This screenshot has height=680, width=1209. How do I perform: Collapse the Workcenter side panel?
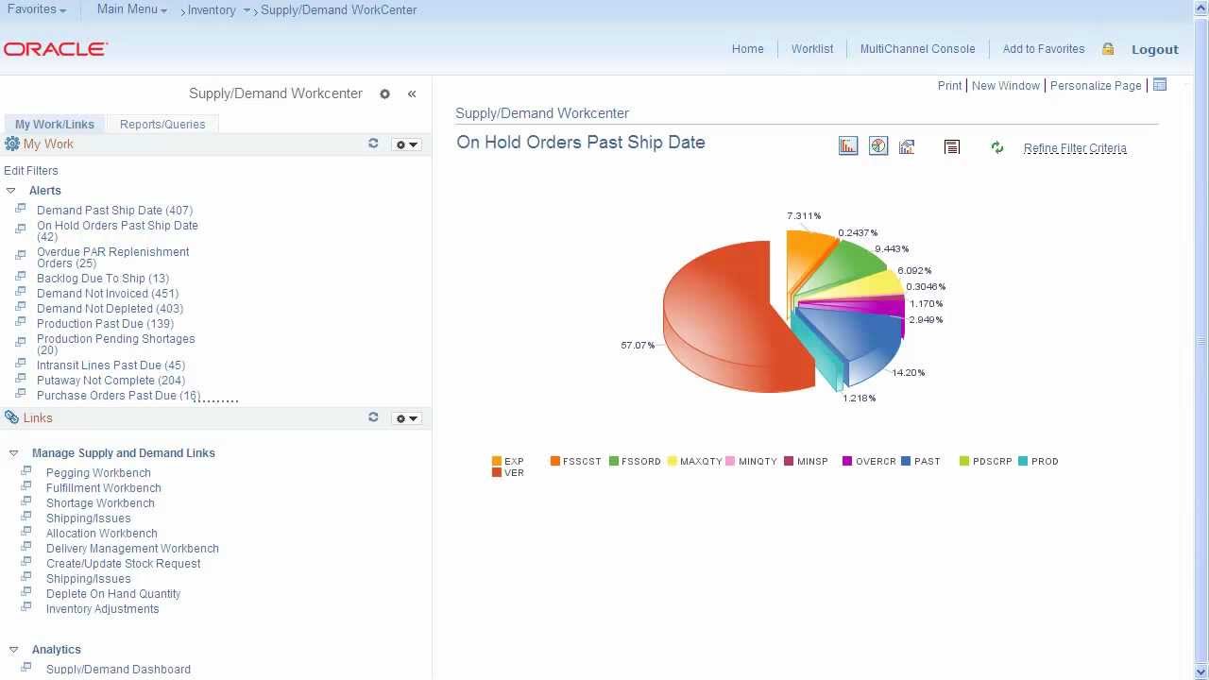(412, 93)
